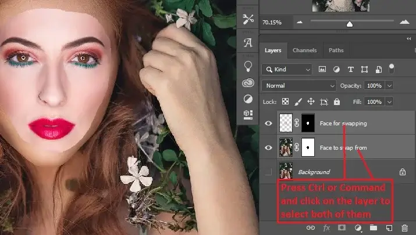Open the Fill slider dropdown arrow
416x235 pixels.
389,102
